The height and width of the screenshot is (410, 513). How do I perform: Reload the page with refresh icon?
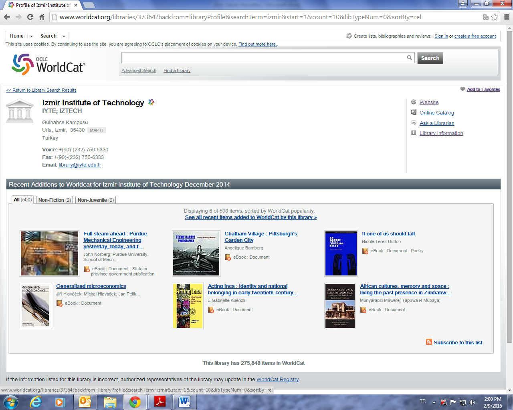tap(30, 17)
